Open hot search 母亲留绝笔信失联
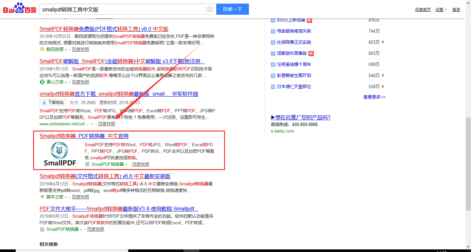 click(x=294, y=31)
